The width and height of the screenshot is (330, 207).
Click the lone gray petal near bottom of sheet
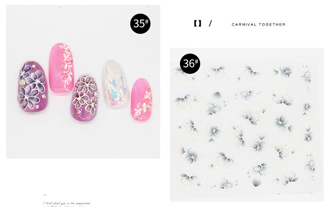click(257, 182)
